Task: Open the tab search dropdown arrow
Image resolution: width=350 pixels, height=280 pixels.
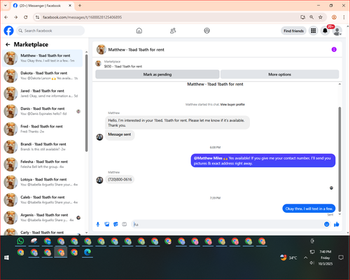Action: click(6, 6)
